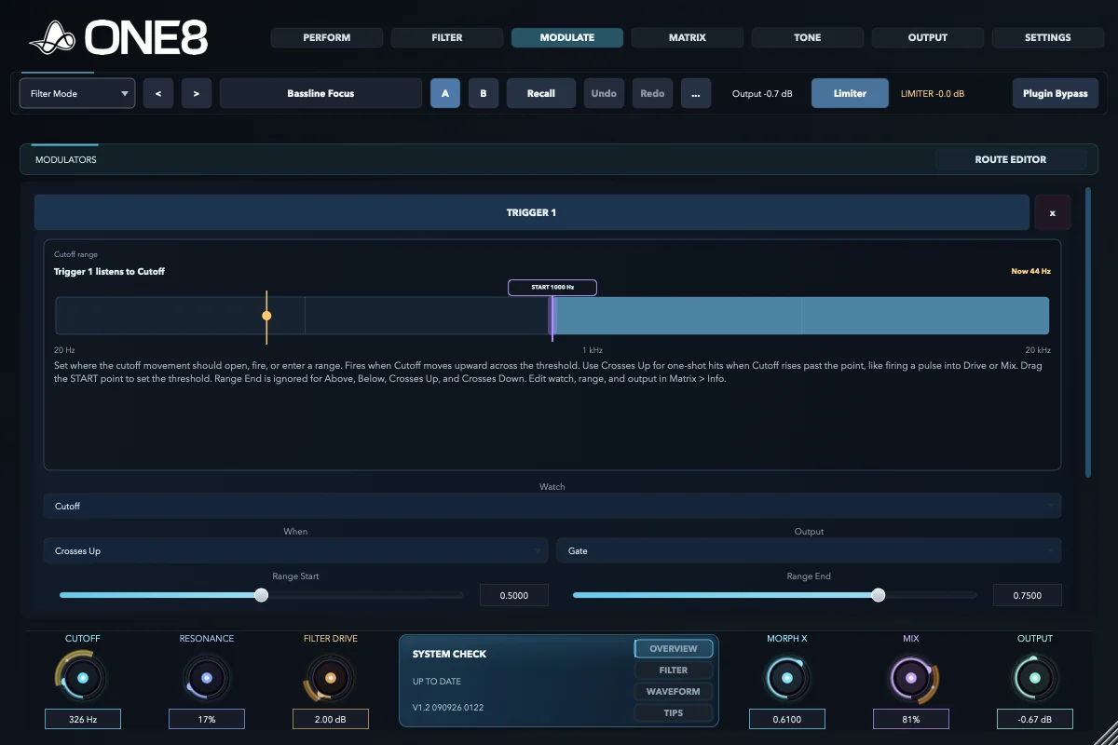Click the ONE8 logo icon

pos(54,39)
